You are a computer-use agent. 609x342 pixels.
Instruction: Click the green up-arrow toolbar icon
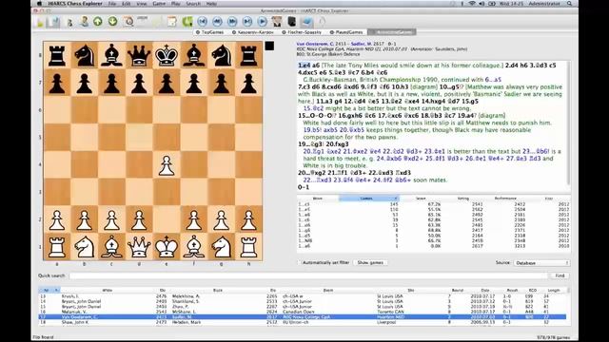(x=97, y=21)
